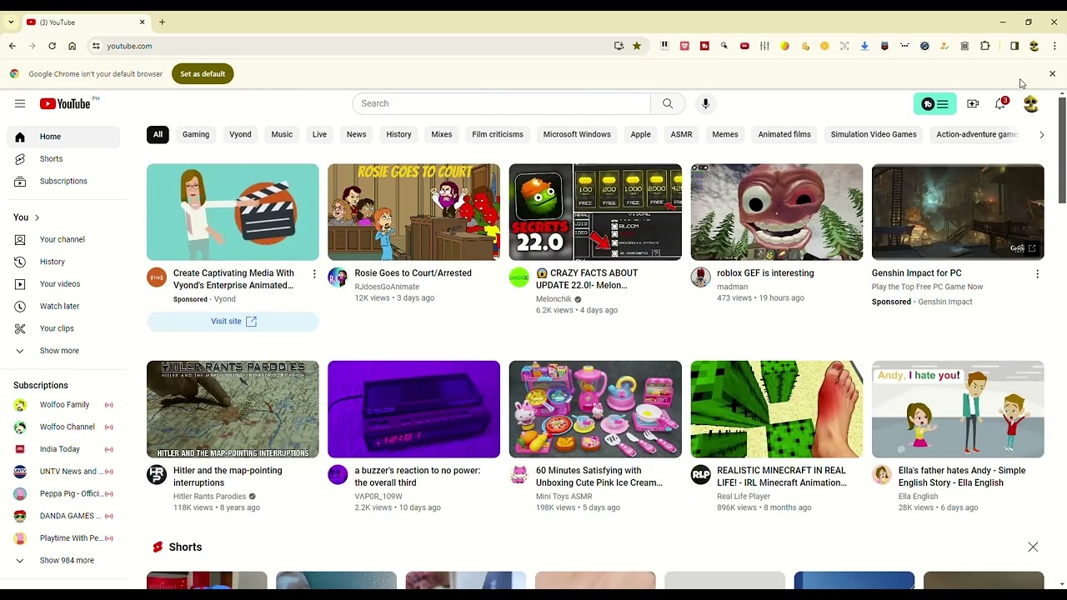This screenshot has width=1067, height=600.
Task: Expand Show 984 more subscriptions
Action: (63, 560)
